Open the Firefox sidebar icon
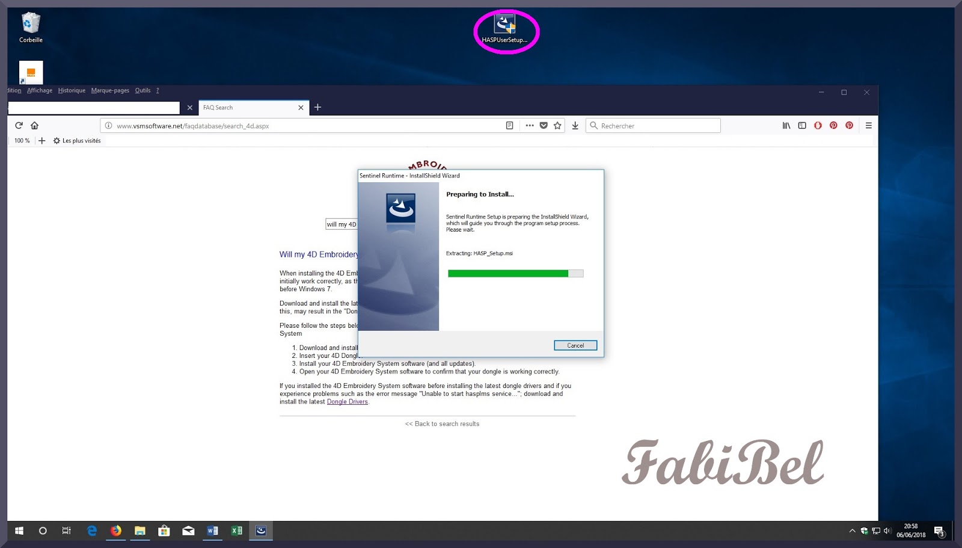962x548 pixels. pyautogui.click(x=802, y=126)
